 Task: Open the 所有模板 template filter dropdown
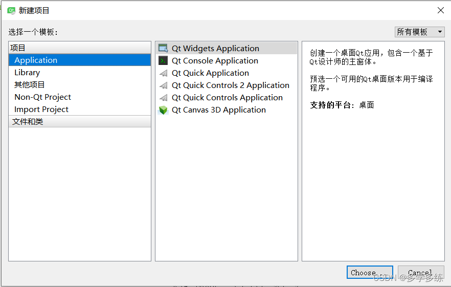(420, 32)
